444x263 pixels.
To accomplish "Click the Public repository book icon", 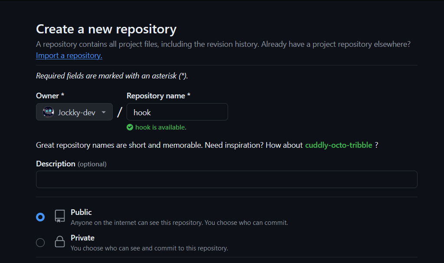I will coord(60,216).
